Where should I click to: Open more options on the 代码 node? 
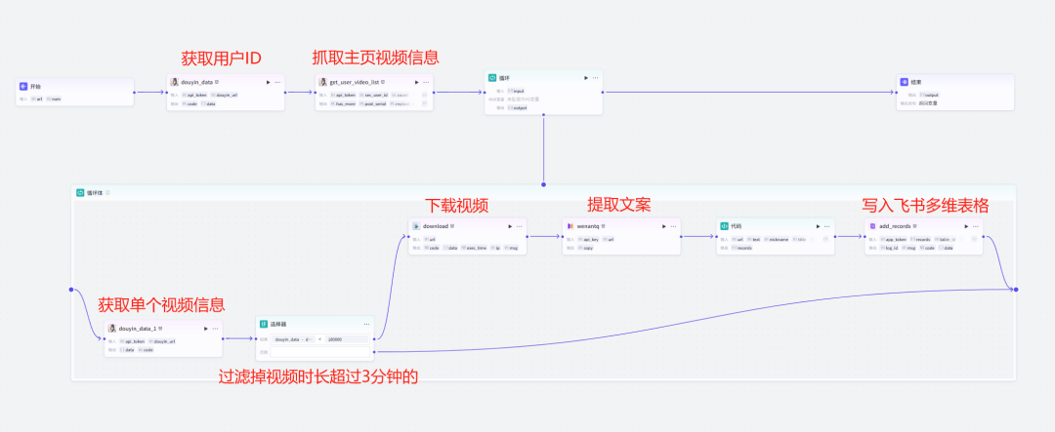pyautogui.click(x=827, y=226)
